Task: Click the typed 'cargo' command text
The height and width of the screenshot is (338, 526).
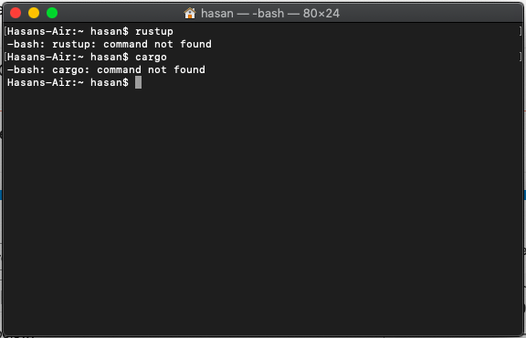Action: tap(151, 57)
